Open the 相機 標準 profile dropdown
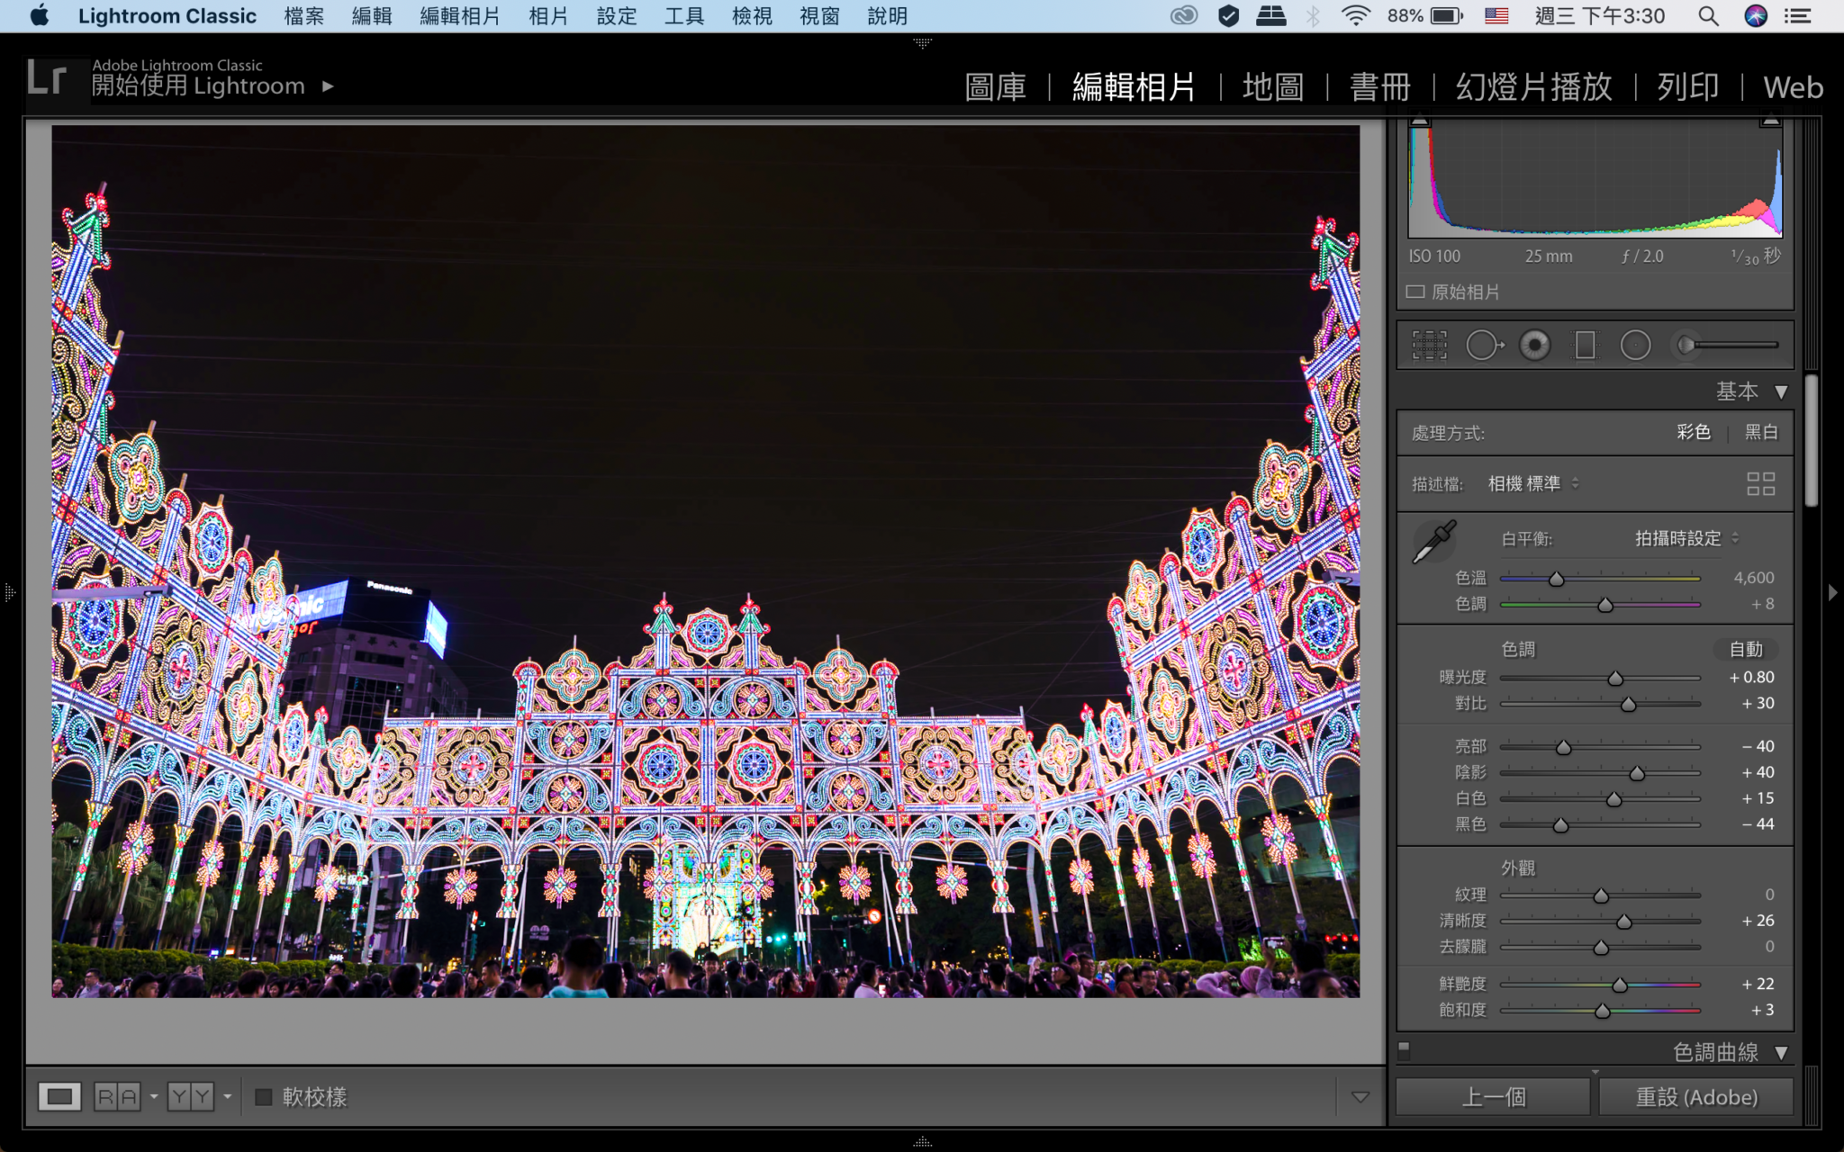 pos(1533,483)
